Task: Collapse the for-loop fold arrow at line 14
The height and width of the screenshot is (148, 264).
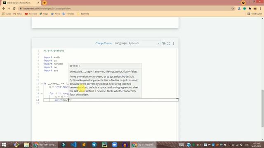Action: click(x=41, y=93)
